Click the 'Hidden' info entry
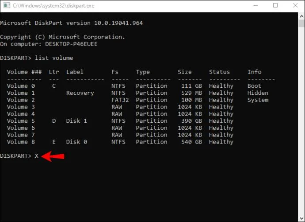This screenshot has width=305, height=222. pyautogui.click(x=258, y=93)
